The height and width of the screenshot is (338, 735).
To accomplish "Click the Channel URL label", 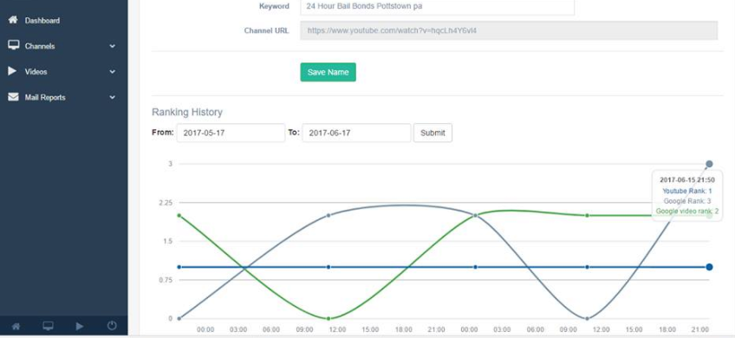I will (267, 31).
